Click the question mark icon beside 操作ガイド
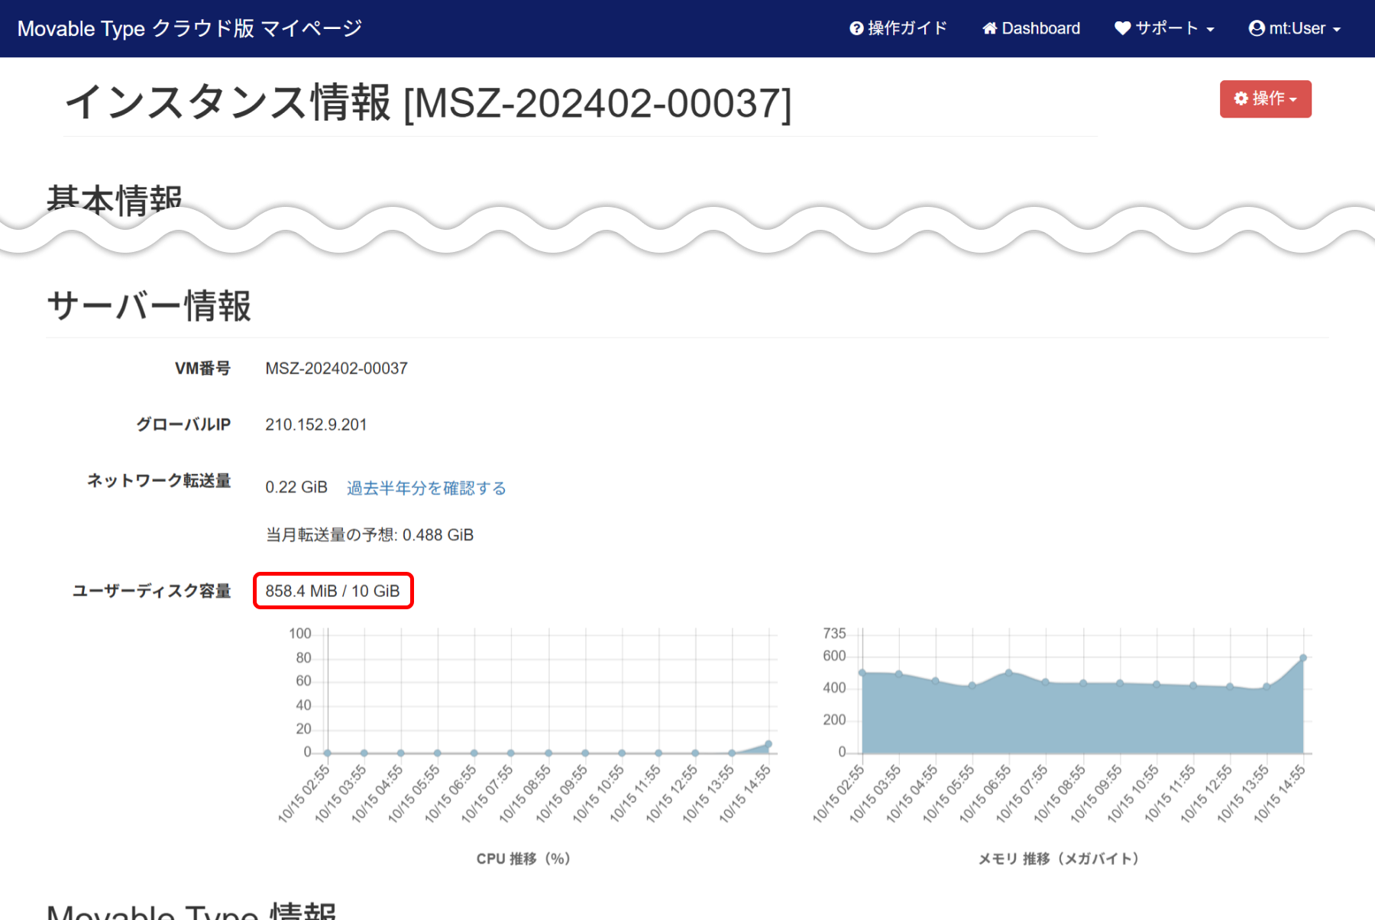This screenshot has width=1375, height=920. click(856, 28)
